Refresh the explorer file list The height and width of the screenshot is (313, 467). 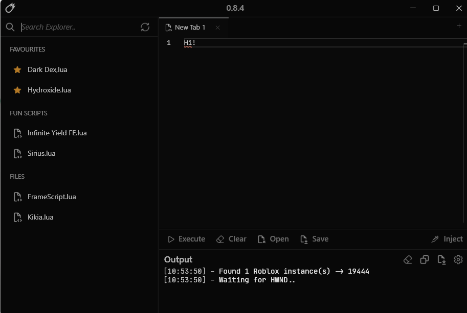coord(145,27)
